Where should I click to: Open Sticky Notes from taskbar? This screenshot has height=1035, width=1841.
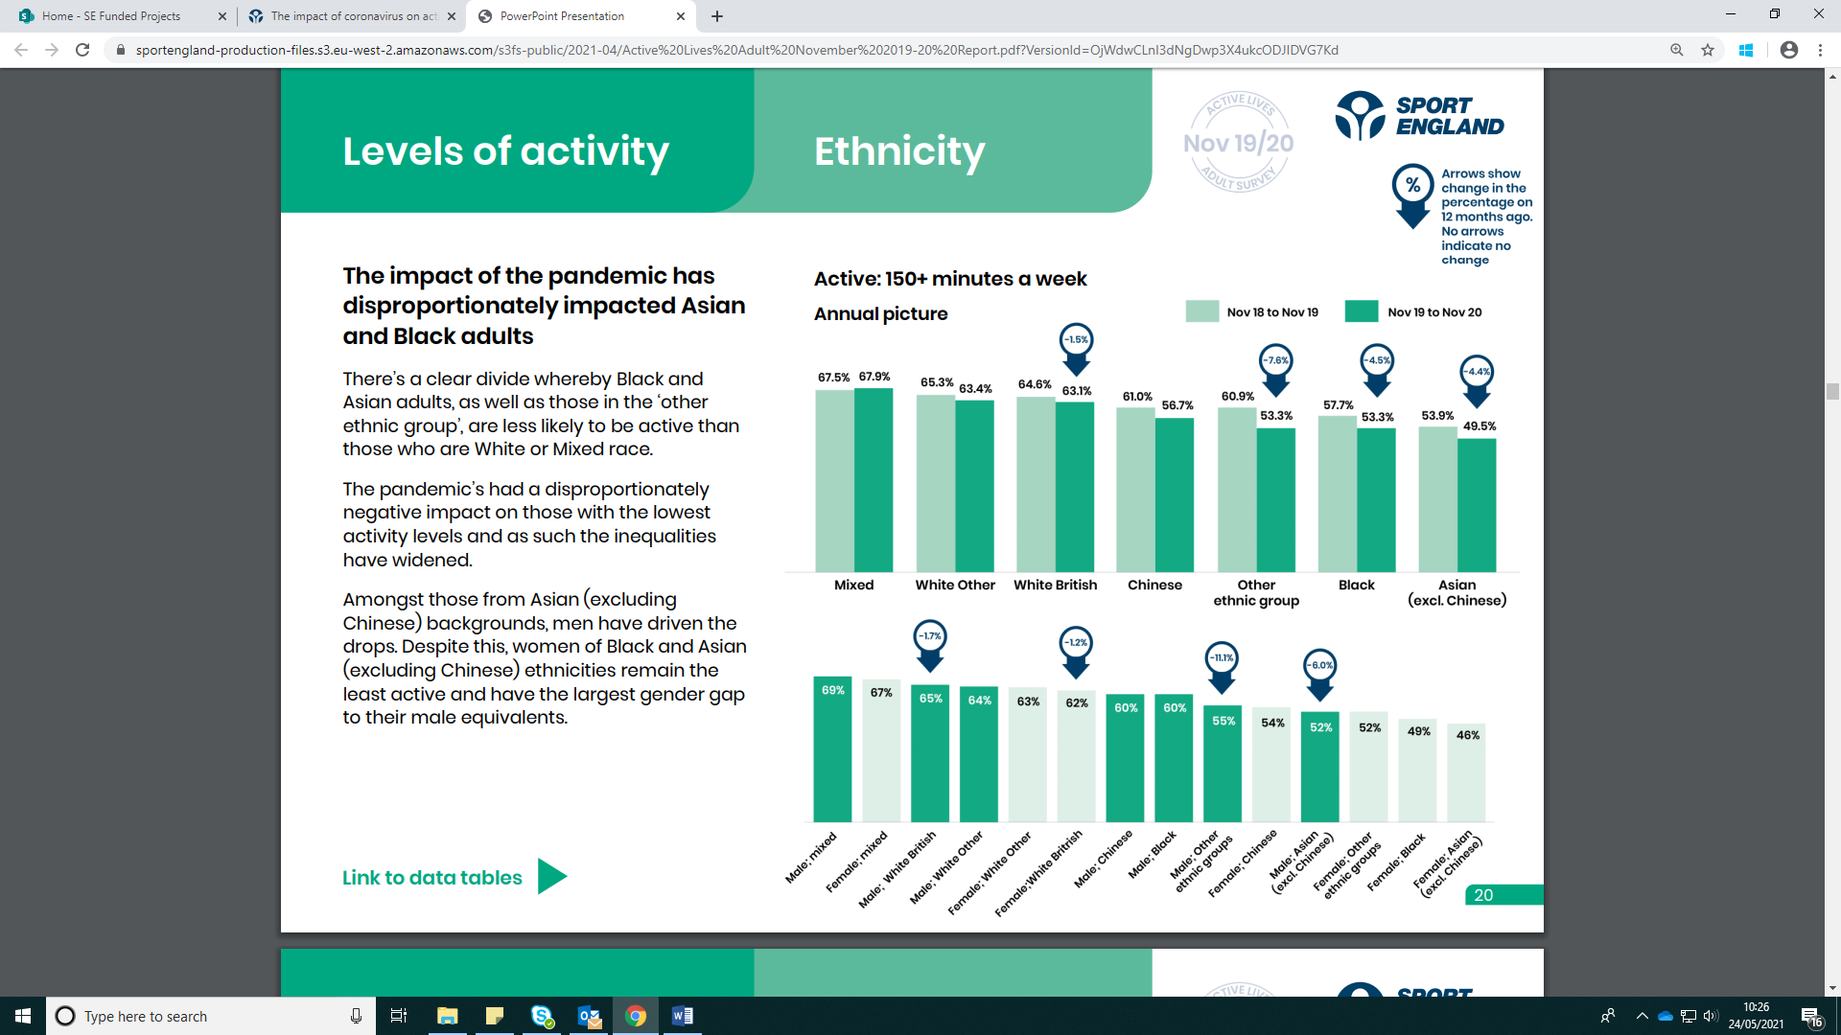[x=495, y=1016]
